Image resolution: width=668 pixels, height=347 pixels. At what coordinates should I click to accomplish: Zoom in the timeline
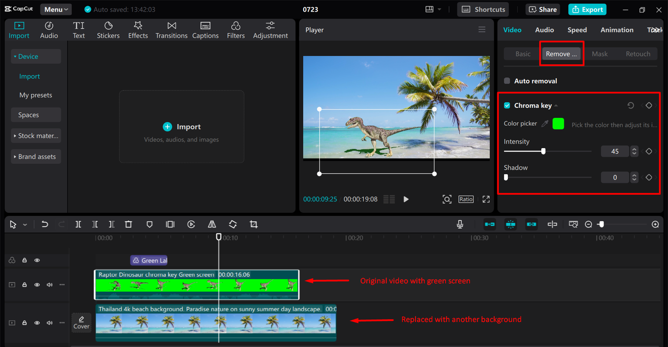(655, 224)
